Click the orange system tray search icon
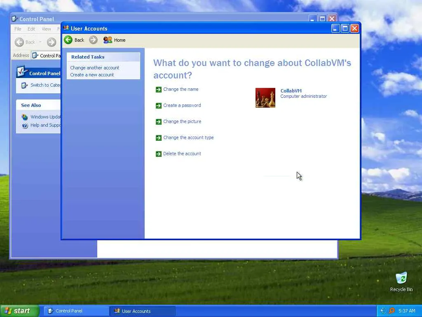Viewport: 422px width, 317px height. tap(392, 311)
